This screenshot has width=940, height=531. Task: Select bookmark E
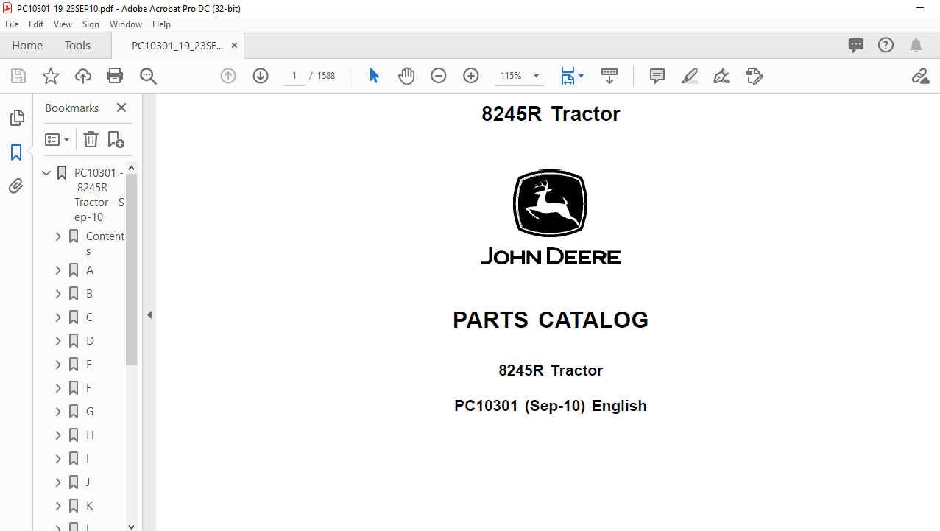pos(89,365)
